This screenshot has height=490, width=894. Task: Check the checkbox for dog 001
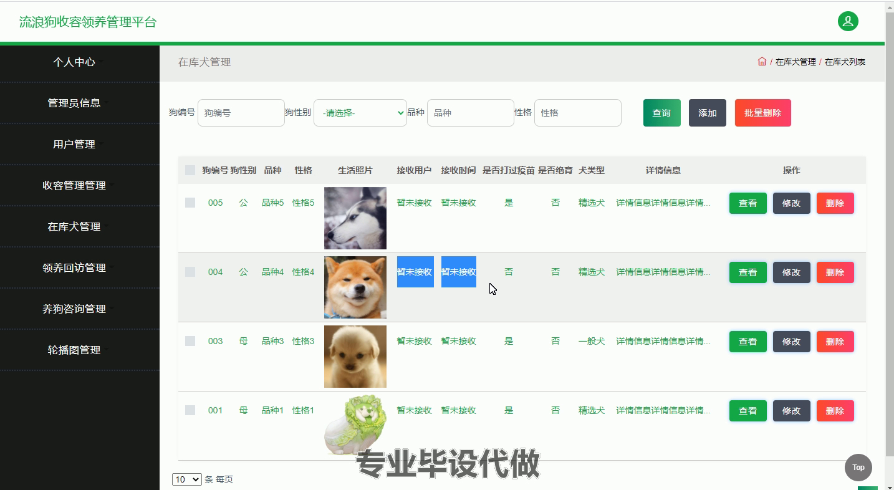190,410
